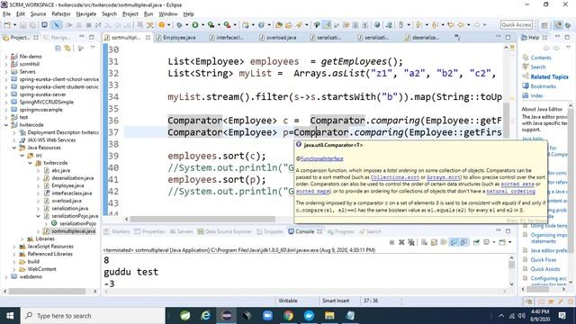The width and height of the screenshot is (576, 324).
Task: Open File Explorer from the taskbar
Action: (329, 316)
